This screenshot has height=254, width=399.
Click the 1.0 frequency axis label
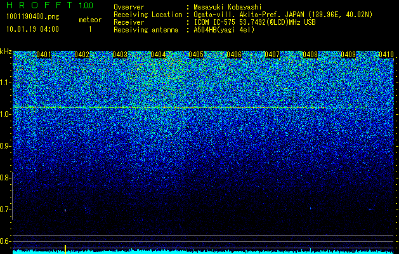coord(5,114)
